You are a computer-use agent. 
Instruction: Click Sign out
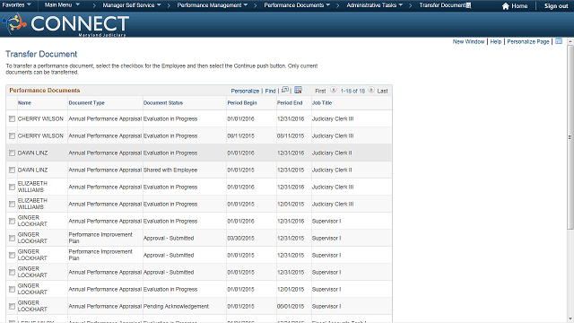click(x=556, y=6)
